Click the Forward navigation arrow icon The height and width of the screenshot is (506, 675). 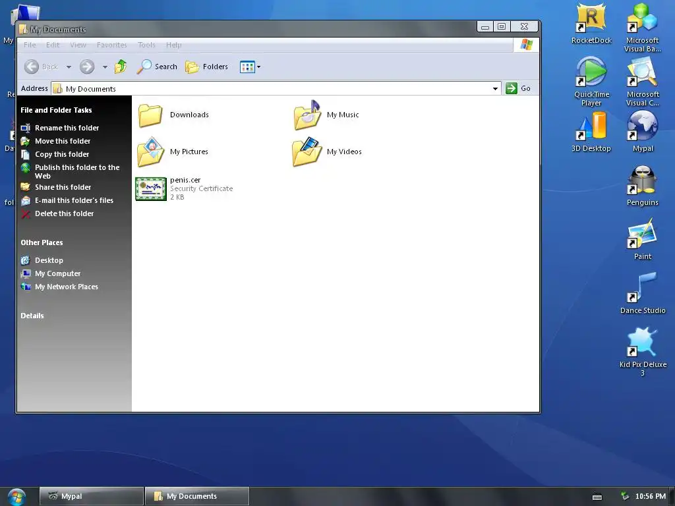(87, 67)
